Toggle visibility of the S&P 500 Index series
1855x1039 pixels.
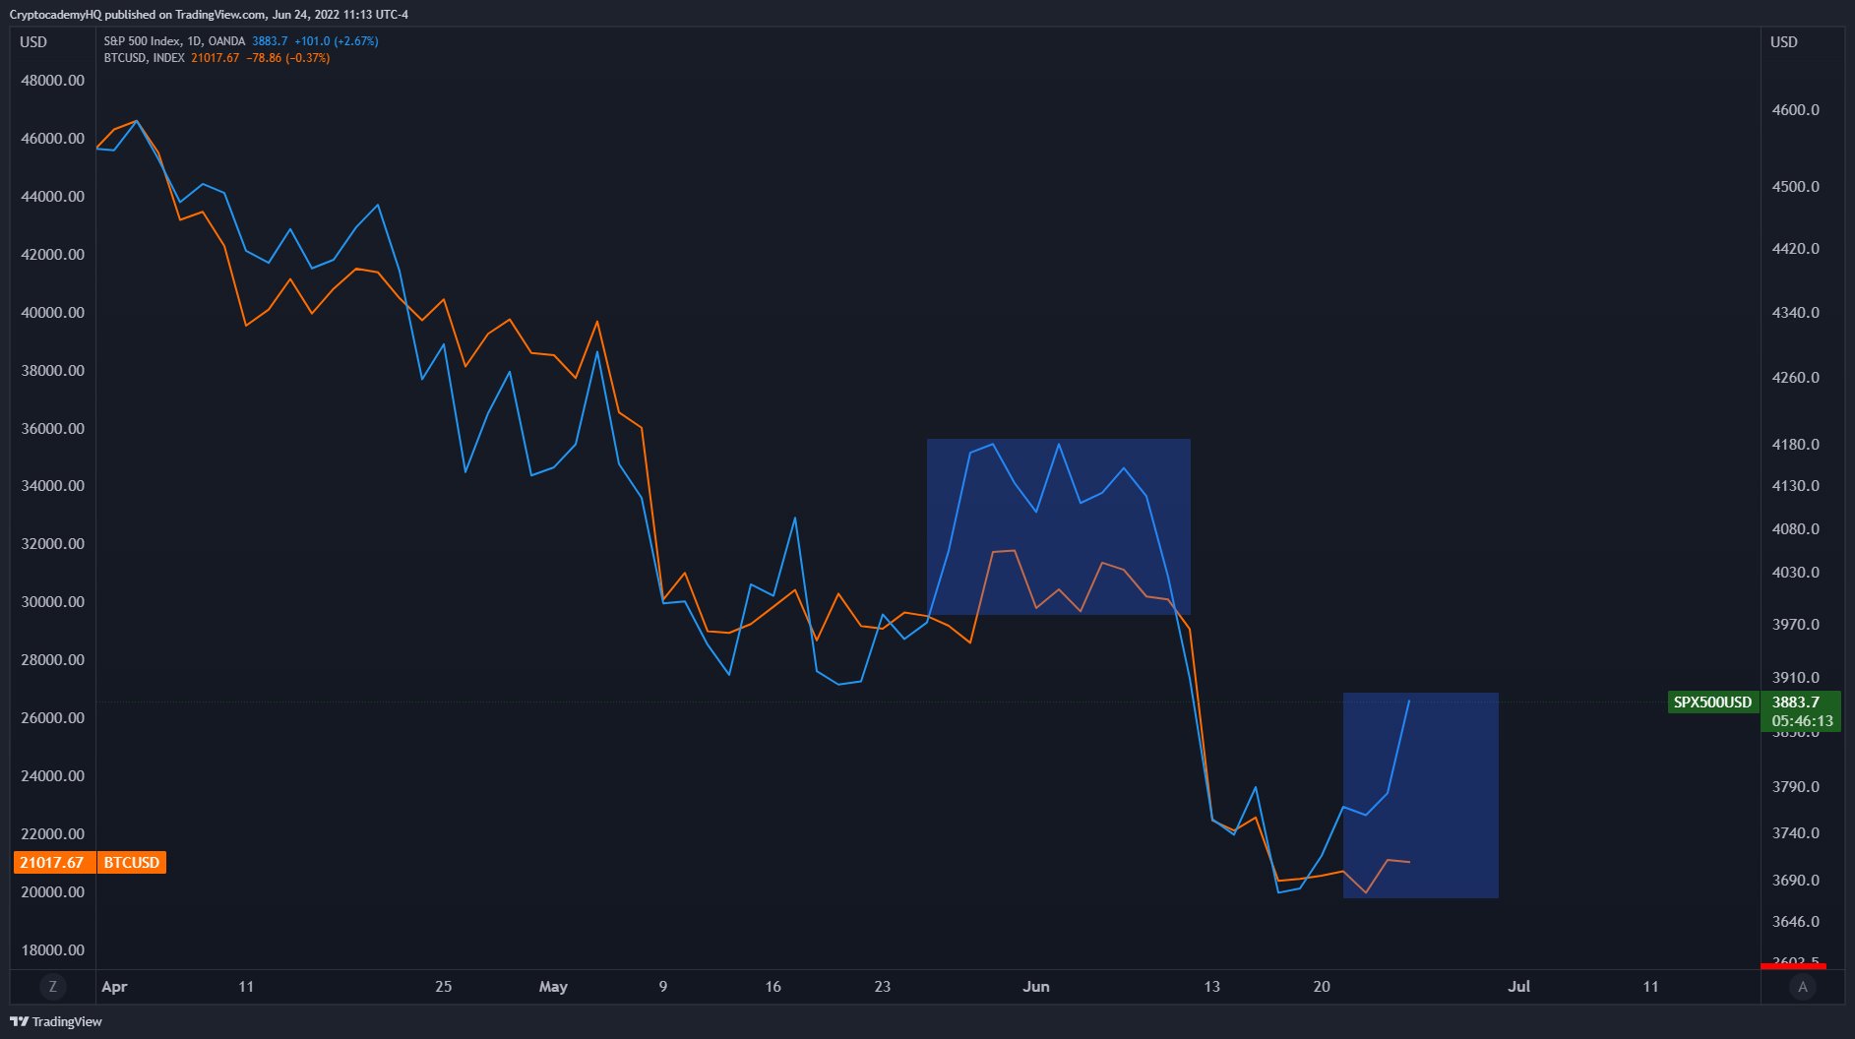[143, 41]
